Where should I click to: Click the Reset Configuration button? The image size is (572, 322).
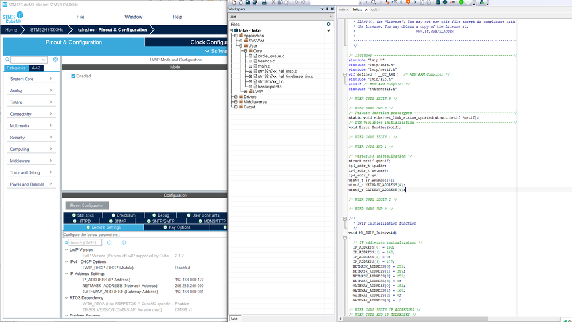88,205
